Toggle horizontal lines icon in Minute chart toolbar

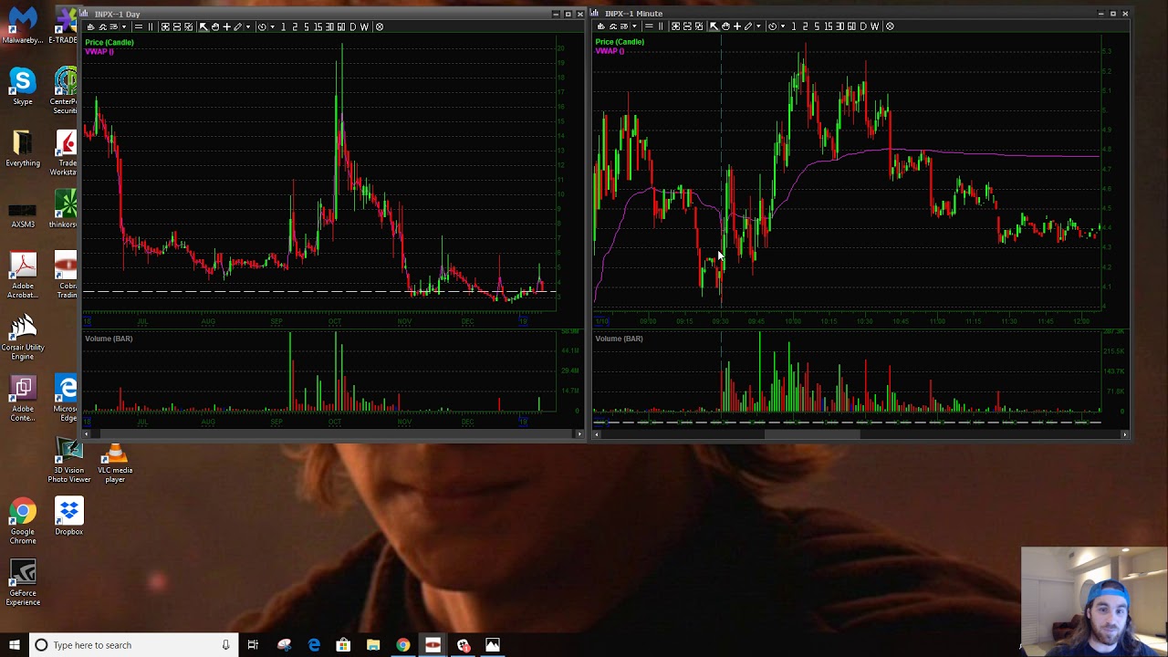[x=649, y=26]
